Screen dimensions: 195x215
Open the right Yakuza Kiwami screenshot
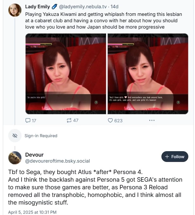148,74
